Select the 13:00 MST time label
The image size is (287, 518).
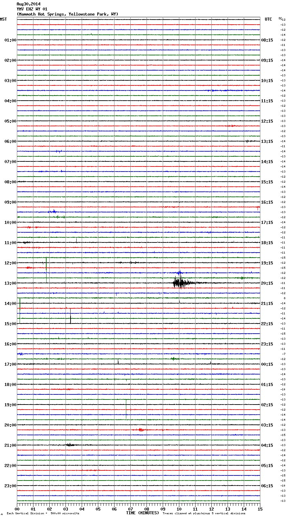(x=10, y=283)
